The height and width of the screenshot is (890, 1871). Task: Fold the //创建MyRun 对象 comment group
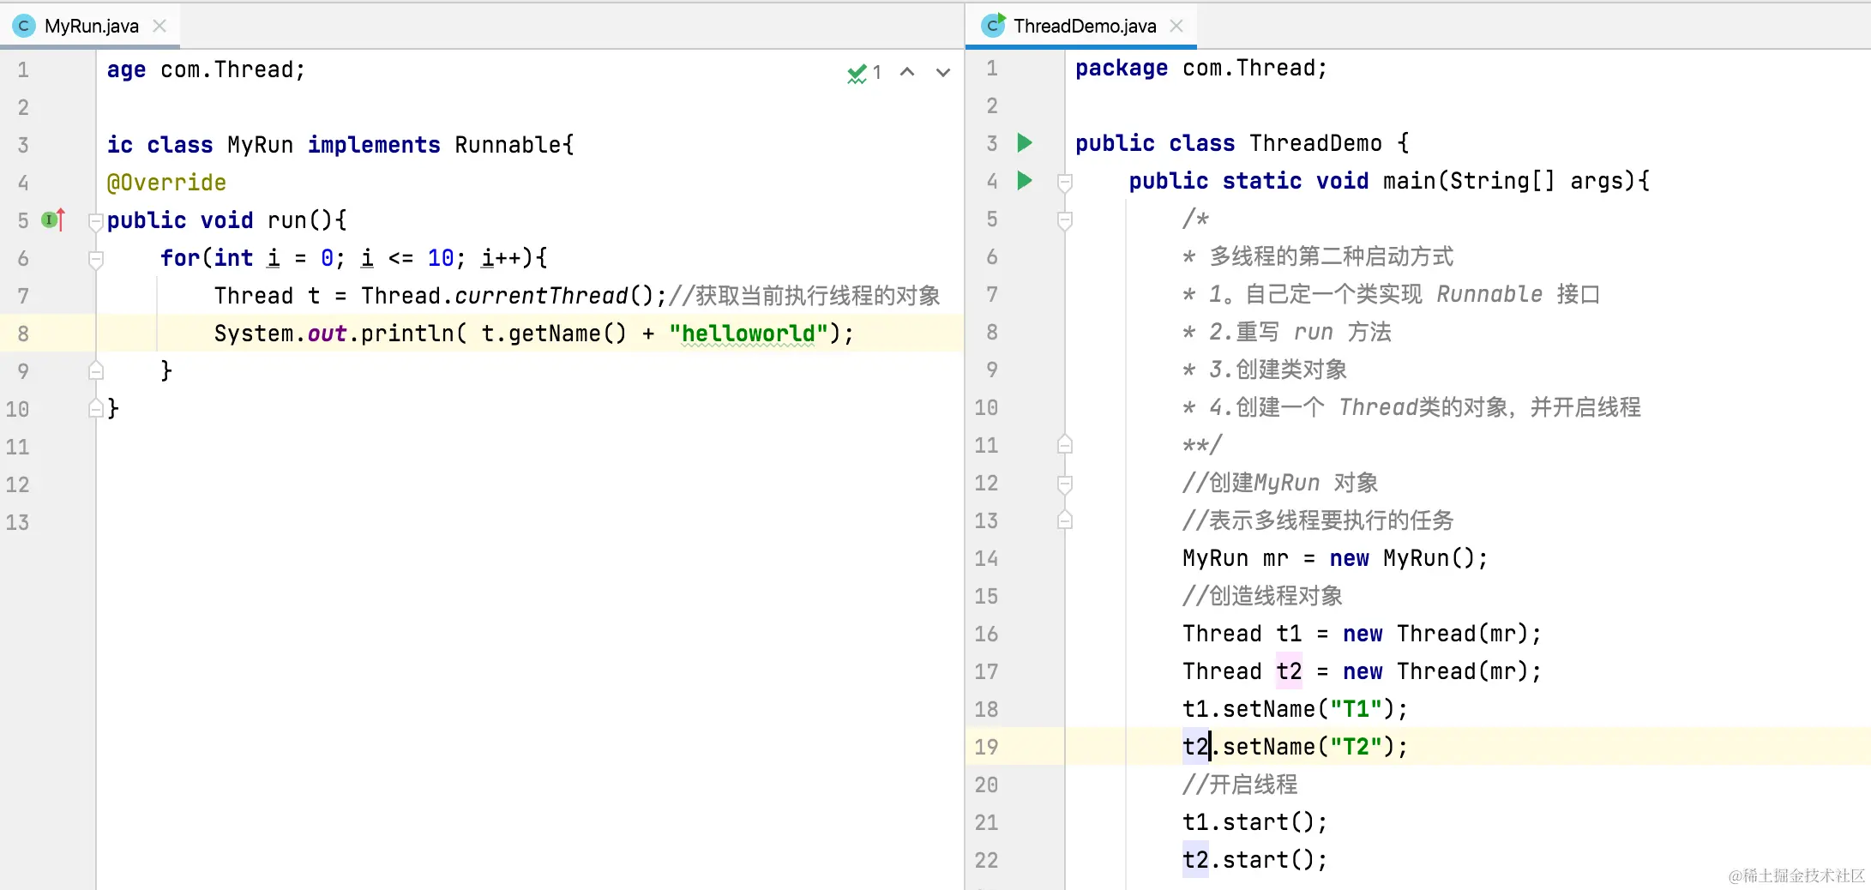click(1065, 484)
